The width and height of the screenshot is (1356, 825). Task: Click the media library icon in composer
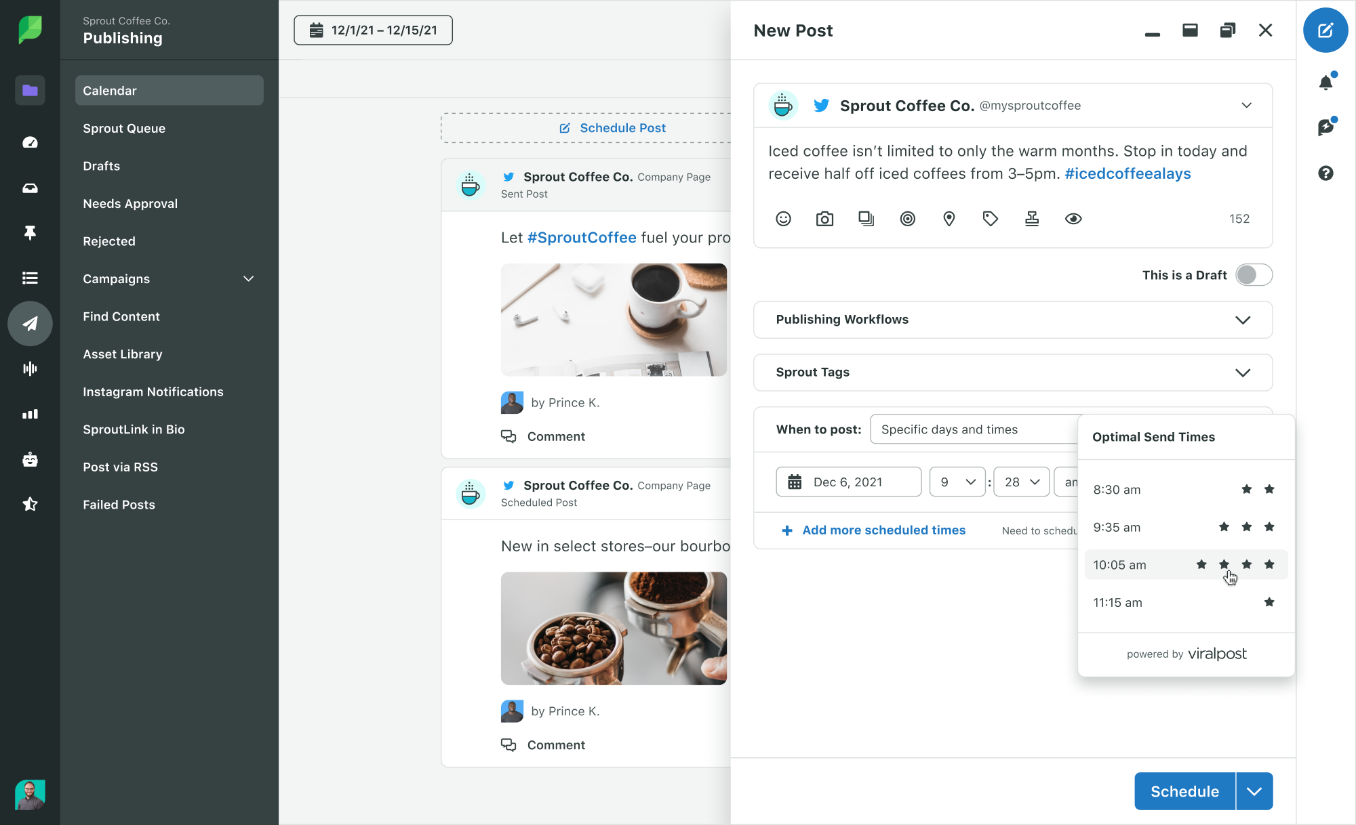[867, 217]
